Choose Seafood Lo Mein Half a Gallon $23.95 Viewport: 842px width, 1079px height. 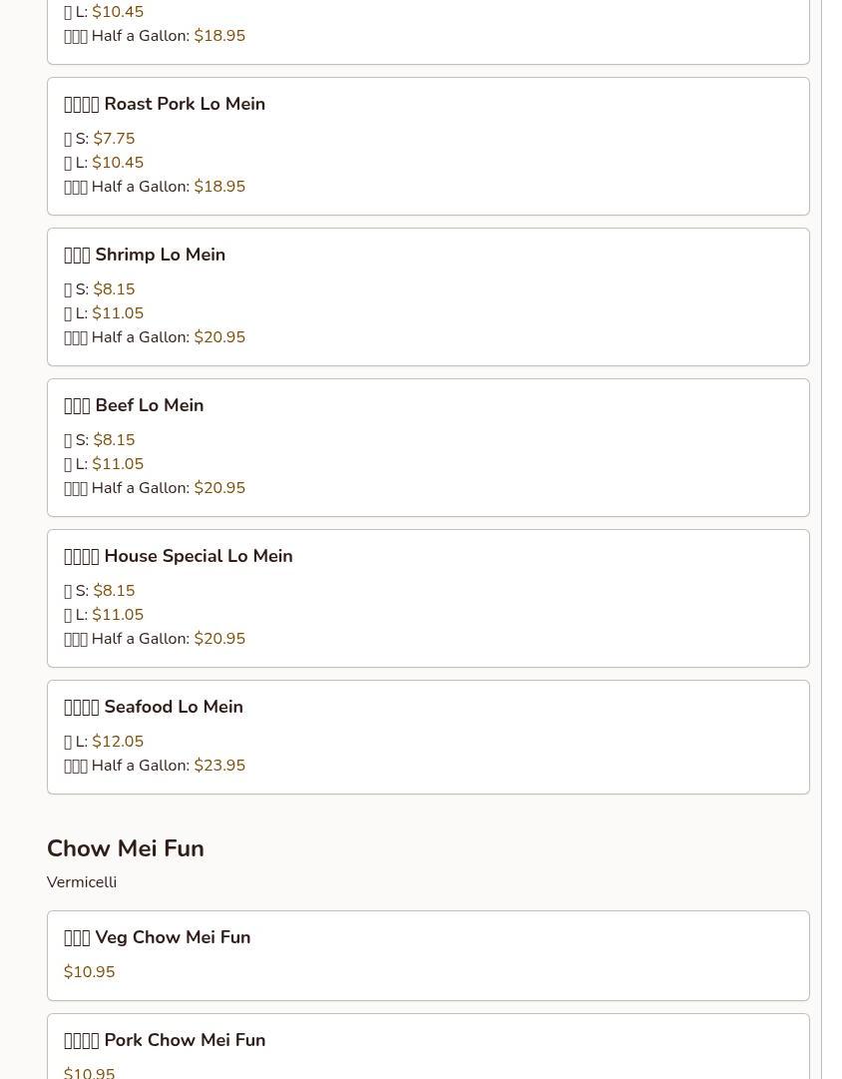click(x=155, y=766)
